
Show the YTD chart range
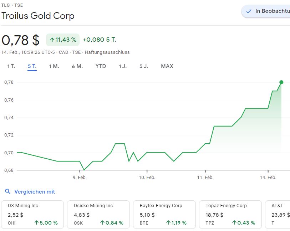(x=101, y=66)
